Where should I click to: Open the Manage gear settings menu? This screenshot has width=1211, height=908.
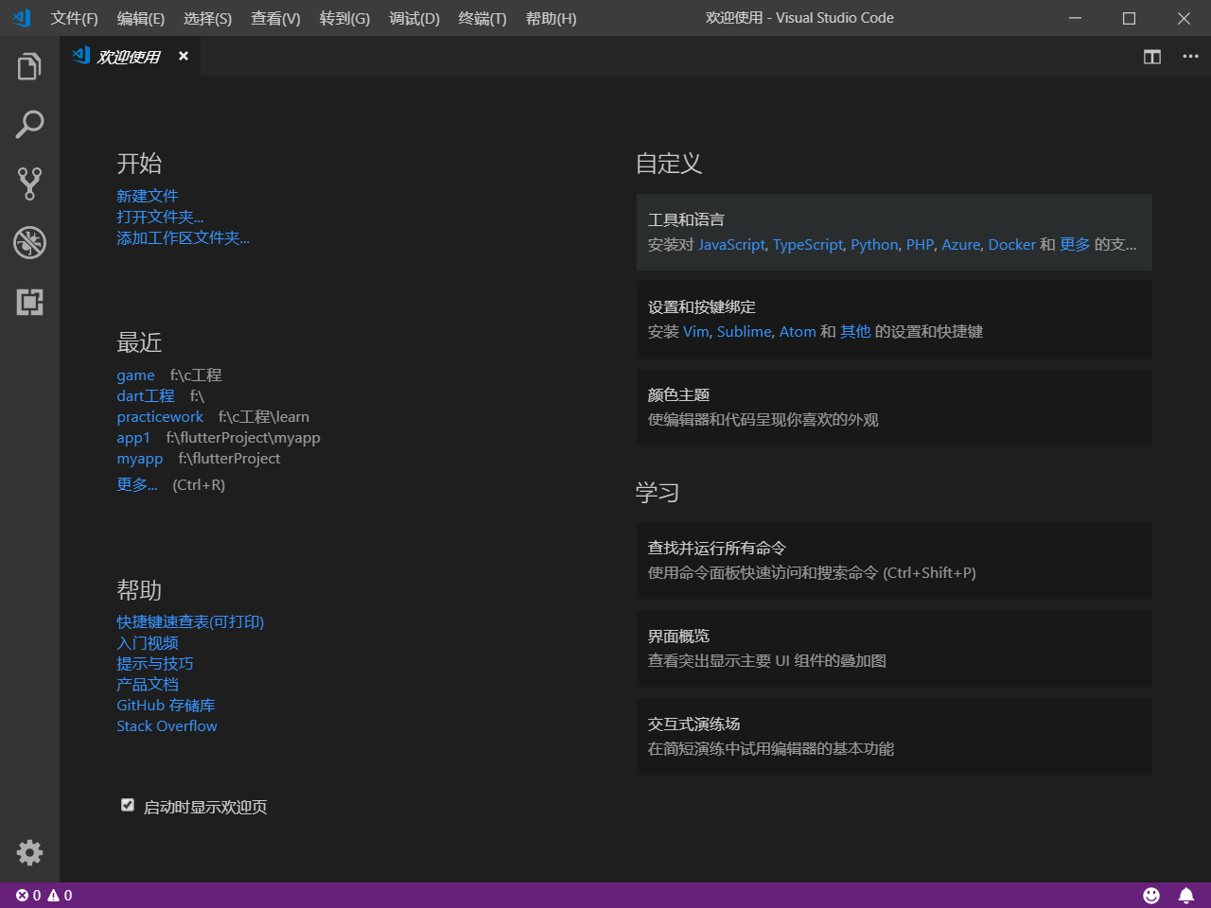(29, 852)
